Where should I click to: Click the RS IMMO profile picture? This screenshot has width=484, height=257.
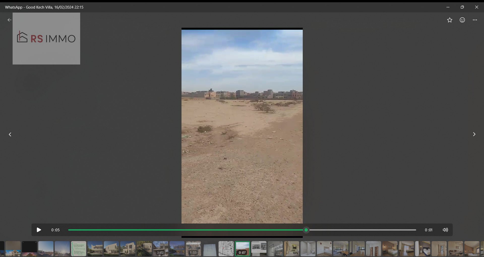point(46,39)
